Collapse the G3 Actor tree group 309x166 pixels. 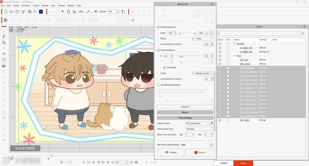tap(235, 44)
